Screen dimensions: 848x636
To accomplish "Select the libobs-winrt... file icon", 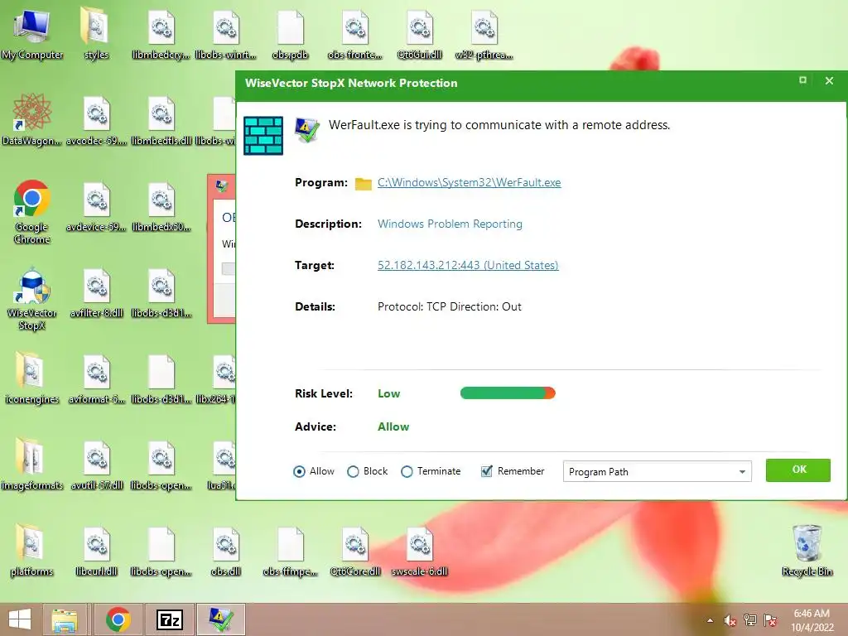I will click(x=226, y=33).
